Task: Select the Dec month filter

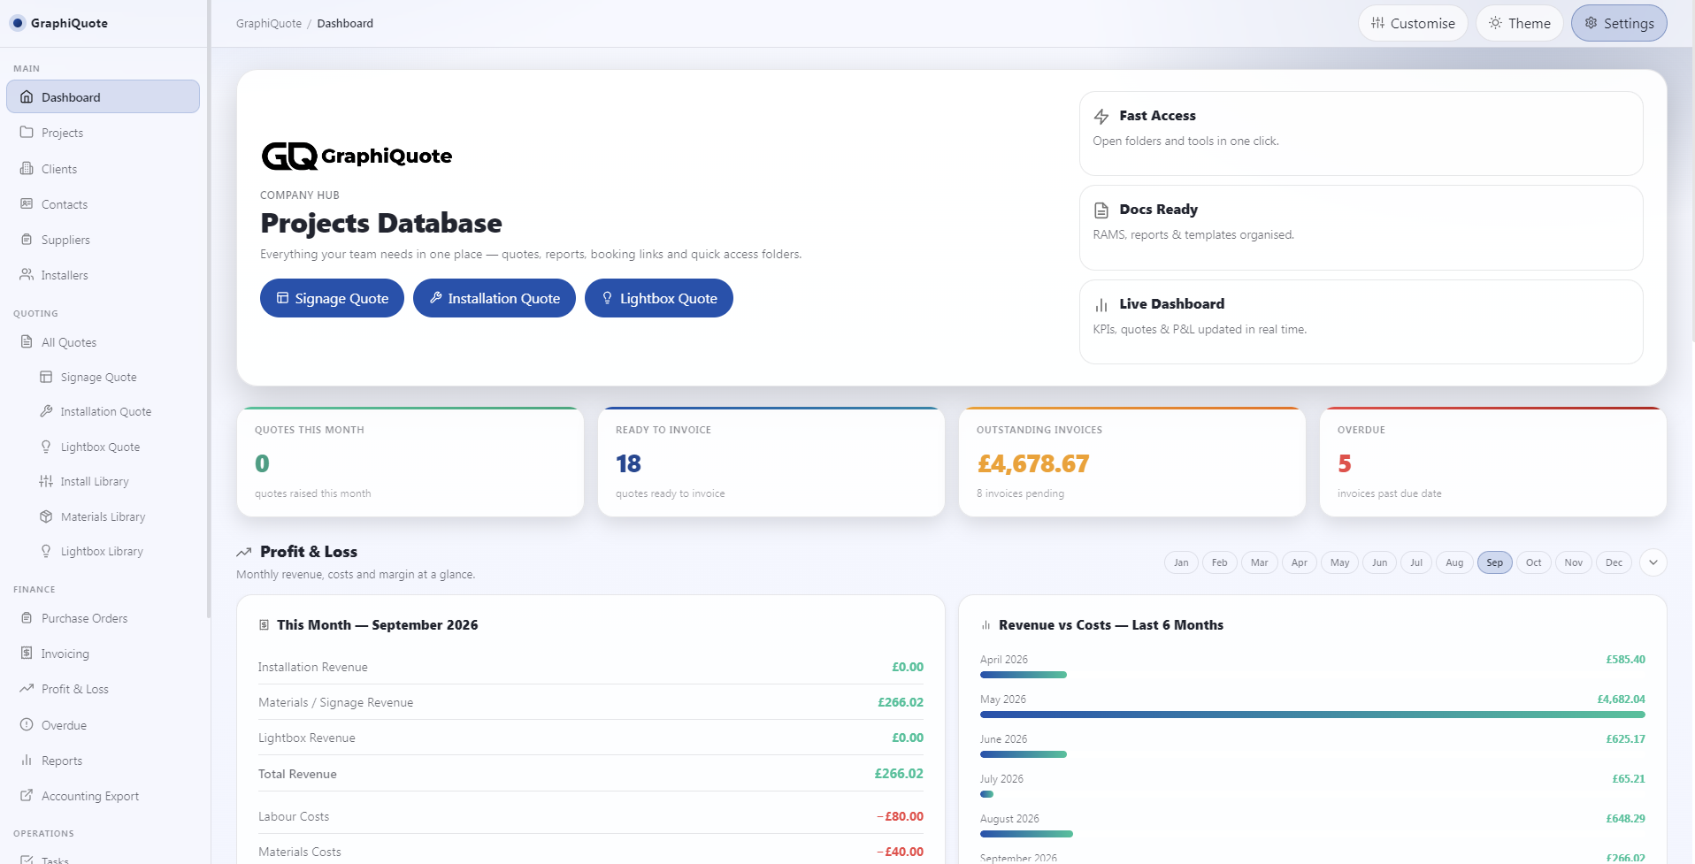Action: pyautogui.click(x=1614, y=562)
